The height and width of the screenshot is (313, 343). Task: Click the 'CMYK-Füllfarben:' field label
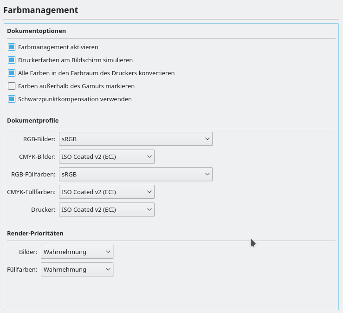(x=31, y=192)
